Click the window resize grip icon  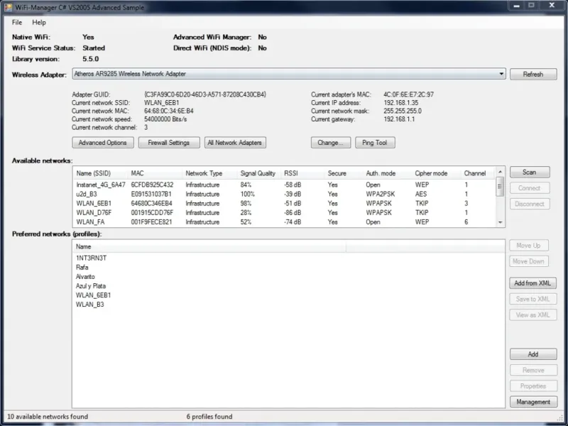560,417
